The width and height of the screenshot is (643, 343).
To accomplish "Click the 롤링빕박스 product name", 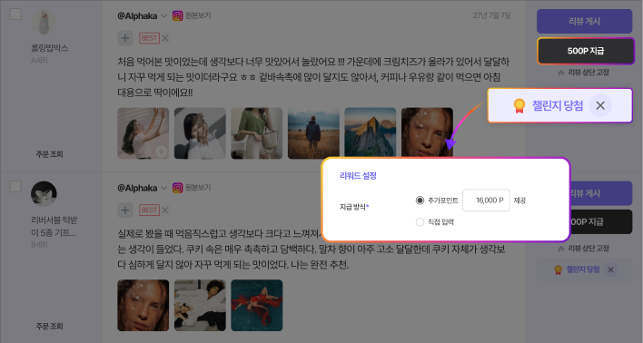I will tap(50, 48).
